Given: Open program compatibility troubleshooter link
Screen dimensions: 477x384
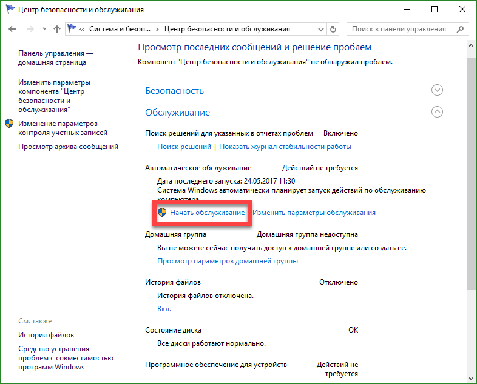Looking at the screenshot, I should pyautogui.click(x=66, y=358).
